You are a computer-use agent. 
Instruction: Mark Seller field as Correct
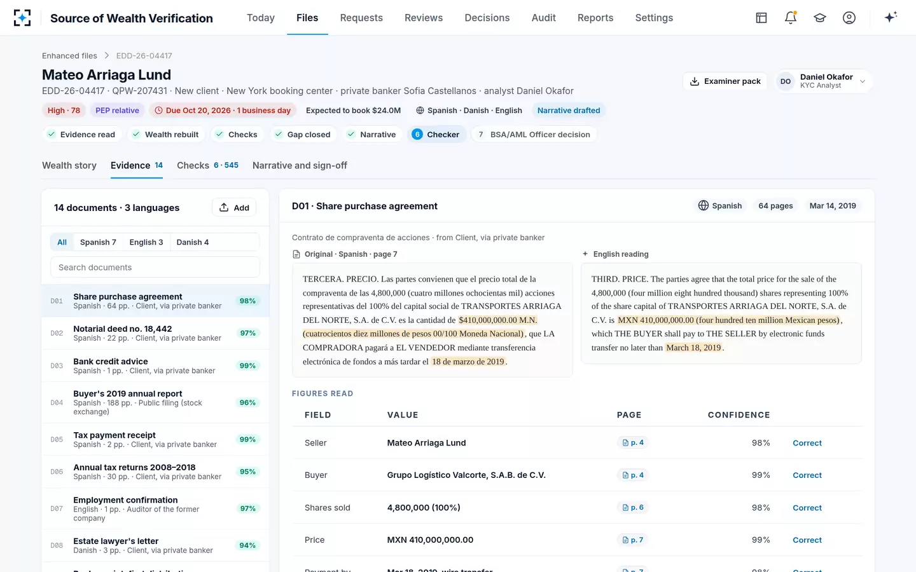807,443
